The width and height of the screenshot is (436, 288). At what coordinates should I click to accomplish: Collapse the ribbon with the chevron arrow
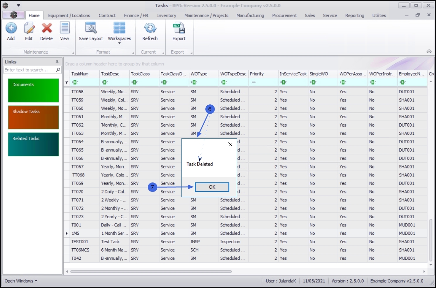tap(429, 51)
